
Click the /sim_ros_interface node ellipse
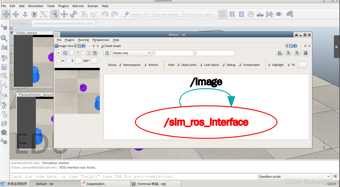(x=206, y=122)
